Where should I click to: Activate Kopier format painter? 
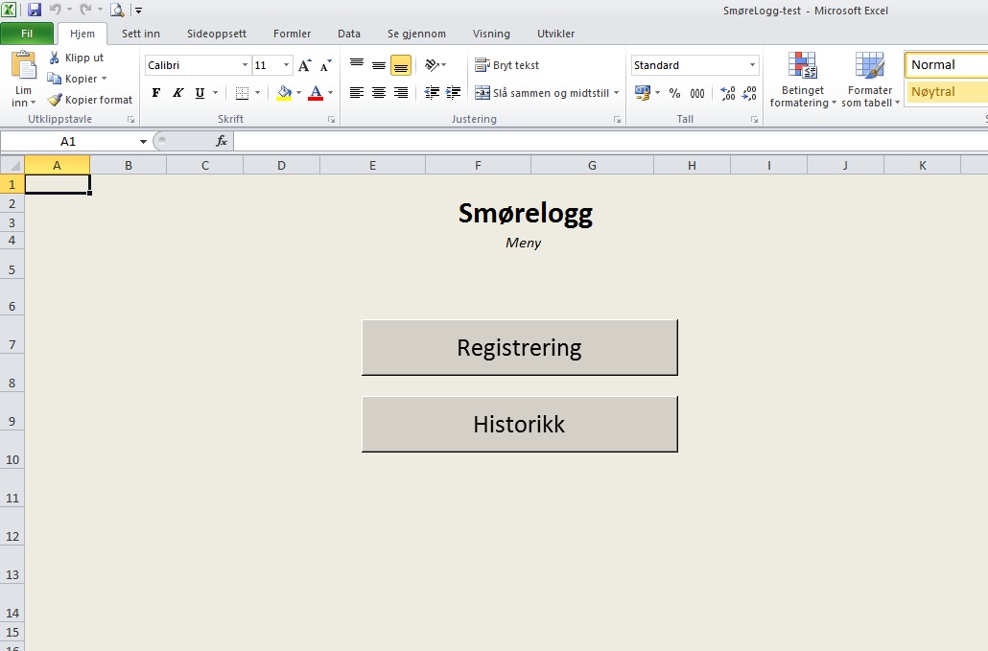[x=91, y=100]
